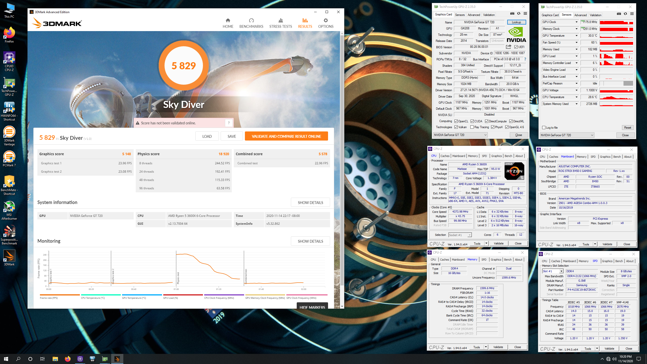
Task: Open GPU selector dropdown in GPU-Z Sensors window
Action: pos(567,135)
